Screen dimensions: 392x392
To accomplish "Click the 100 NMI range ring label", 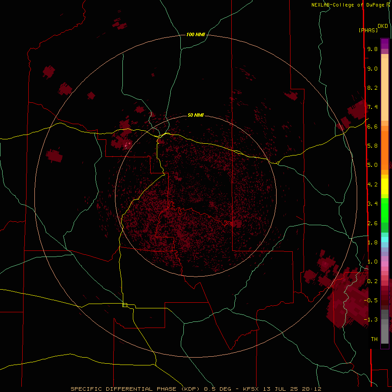I will coord(196,34).
